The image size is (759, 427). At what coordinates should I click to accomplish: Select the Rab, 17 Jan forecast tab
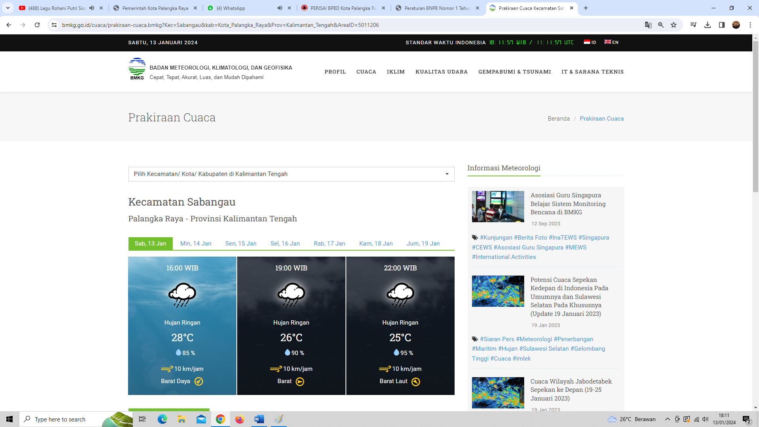point(329,244)
